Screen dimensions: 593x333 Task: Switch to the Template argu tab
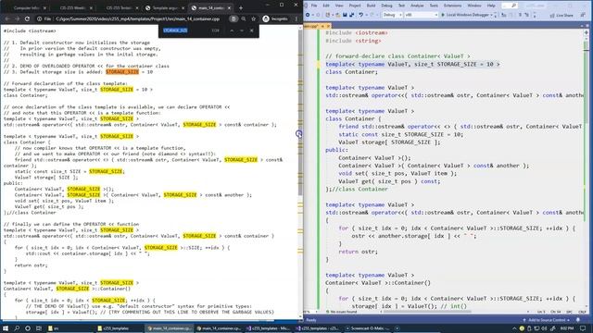[165, 8]
